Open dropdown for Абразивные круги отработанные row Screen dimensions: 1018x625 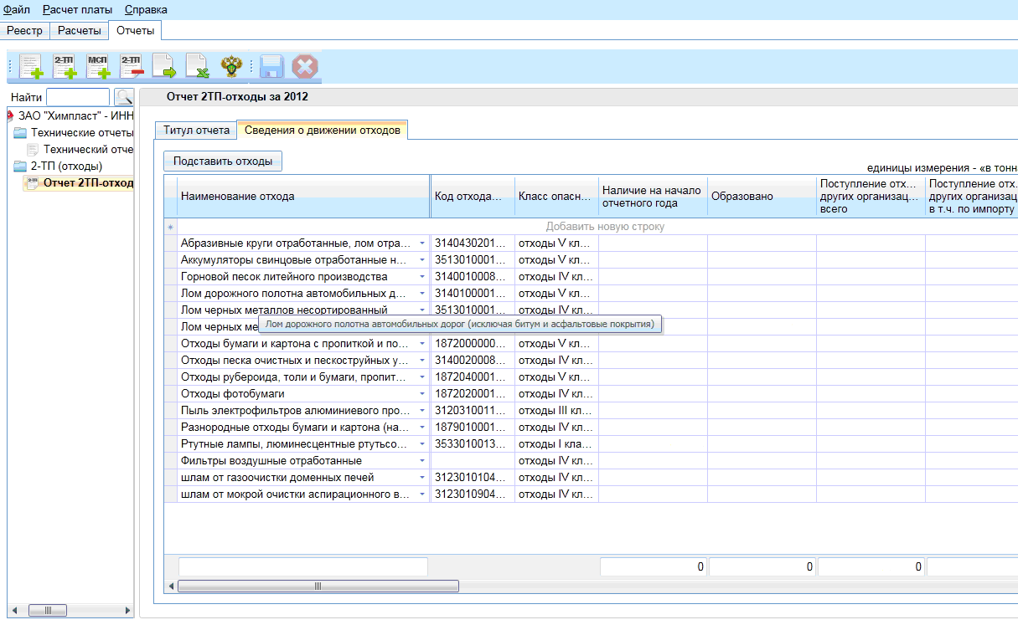[421, 243]
